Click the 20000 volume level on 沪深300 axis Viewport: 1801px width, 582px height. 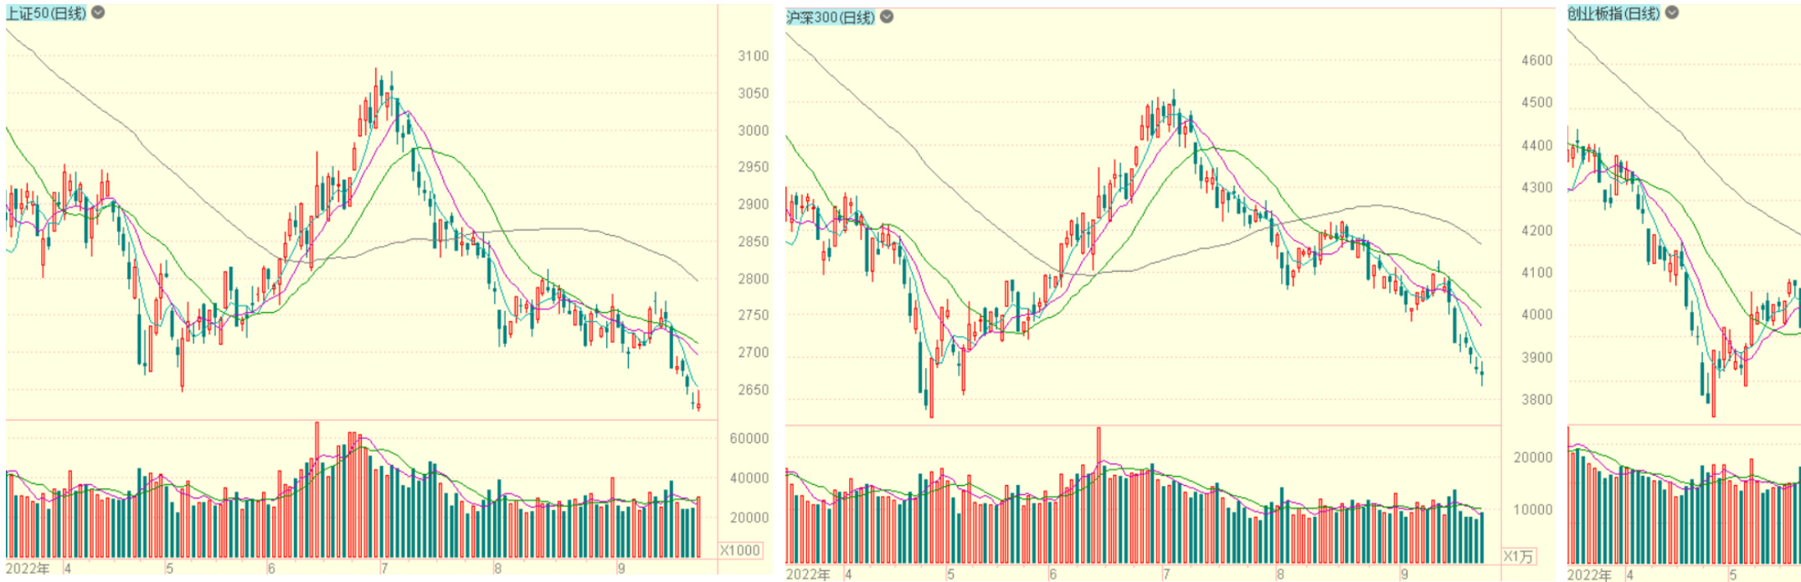pos(1533,457)
